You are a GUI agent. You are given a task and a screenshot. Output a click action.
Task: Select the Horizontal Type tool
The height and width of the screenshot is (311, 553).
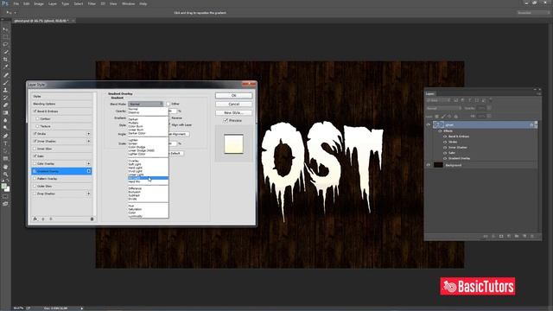[x=5, y=143]
